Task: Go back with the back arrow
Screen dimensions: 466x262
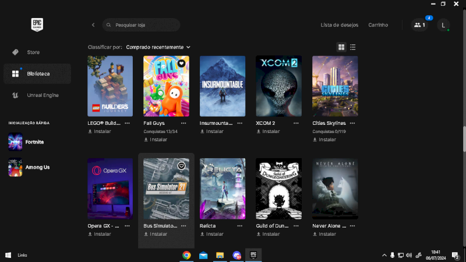Action: coord(93,25)
